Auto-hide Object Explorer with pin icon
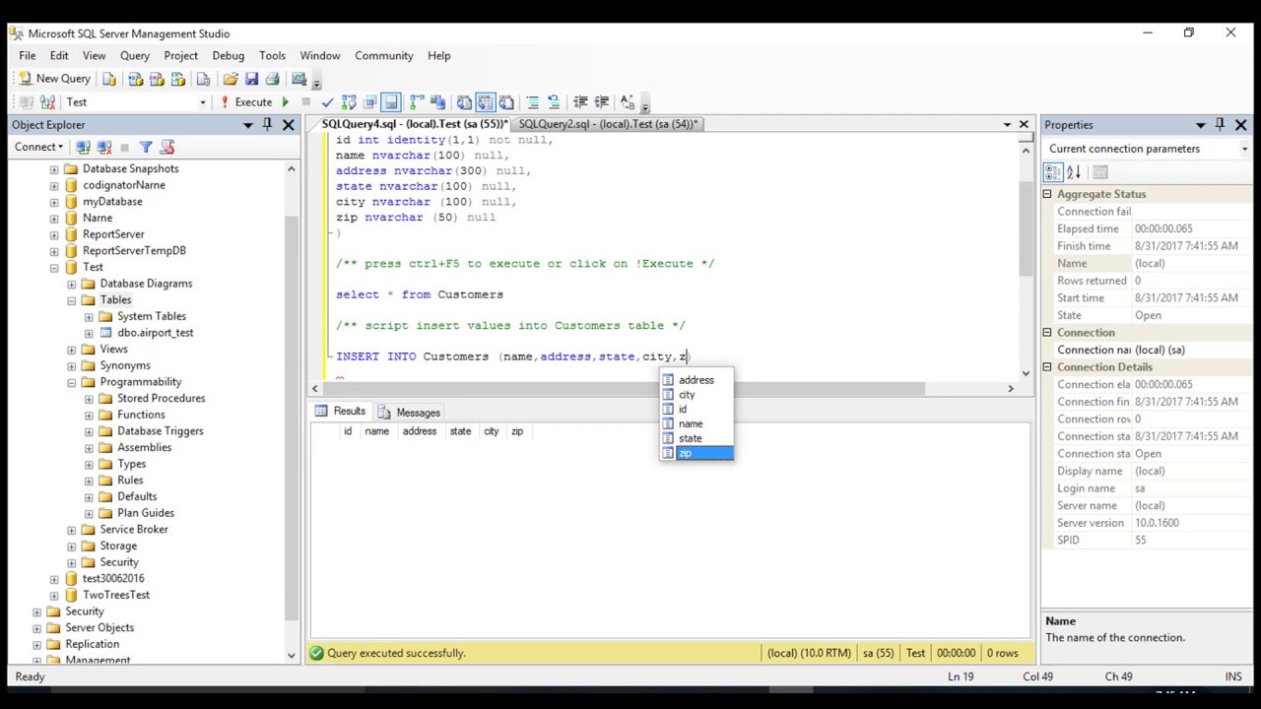1261x709 pixels. coord(267,125)
